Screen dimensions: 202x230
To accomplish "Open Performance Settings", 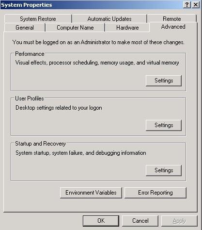I will [164, 81].
